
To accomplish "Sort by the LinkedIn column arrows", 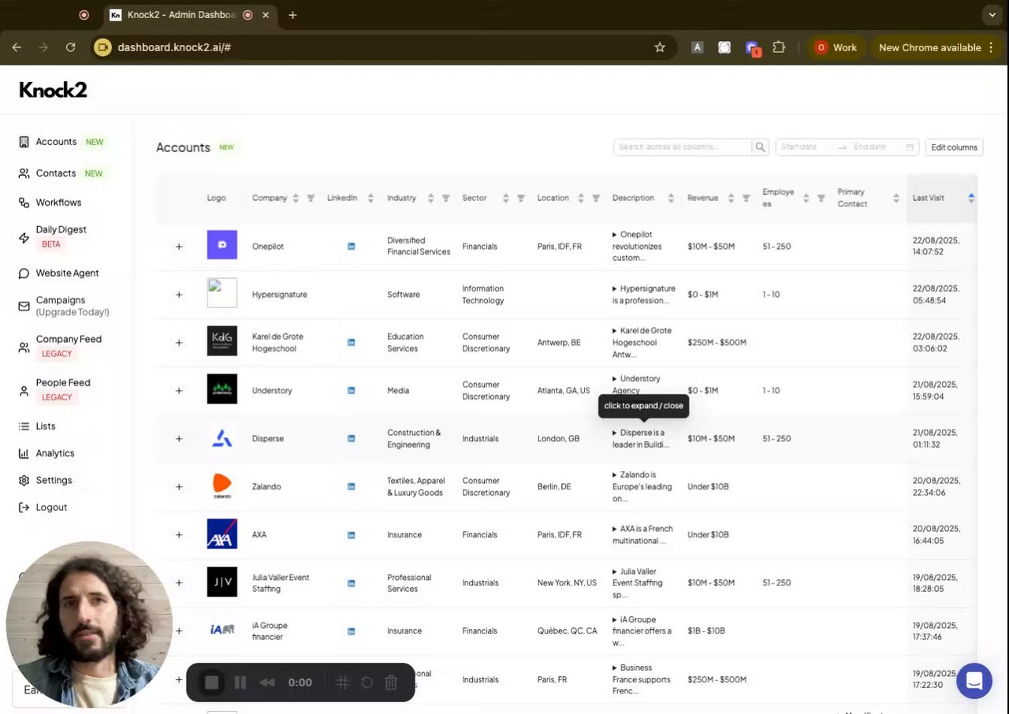I will [370, 199].
